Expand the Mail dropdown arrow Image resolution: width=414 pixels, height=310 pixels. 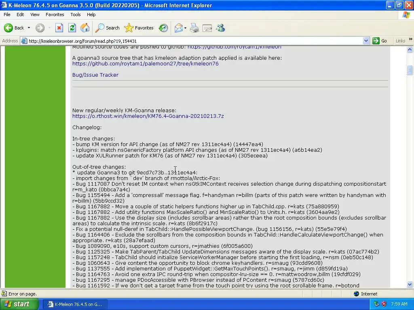[185, 28]
